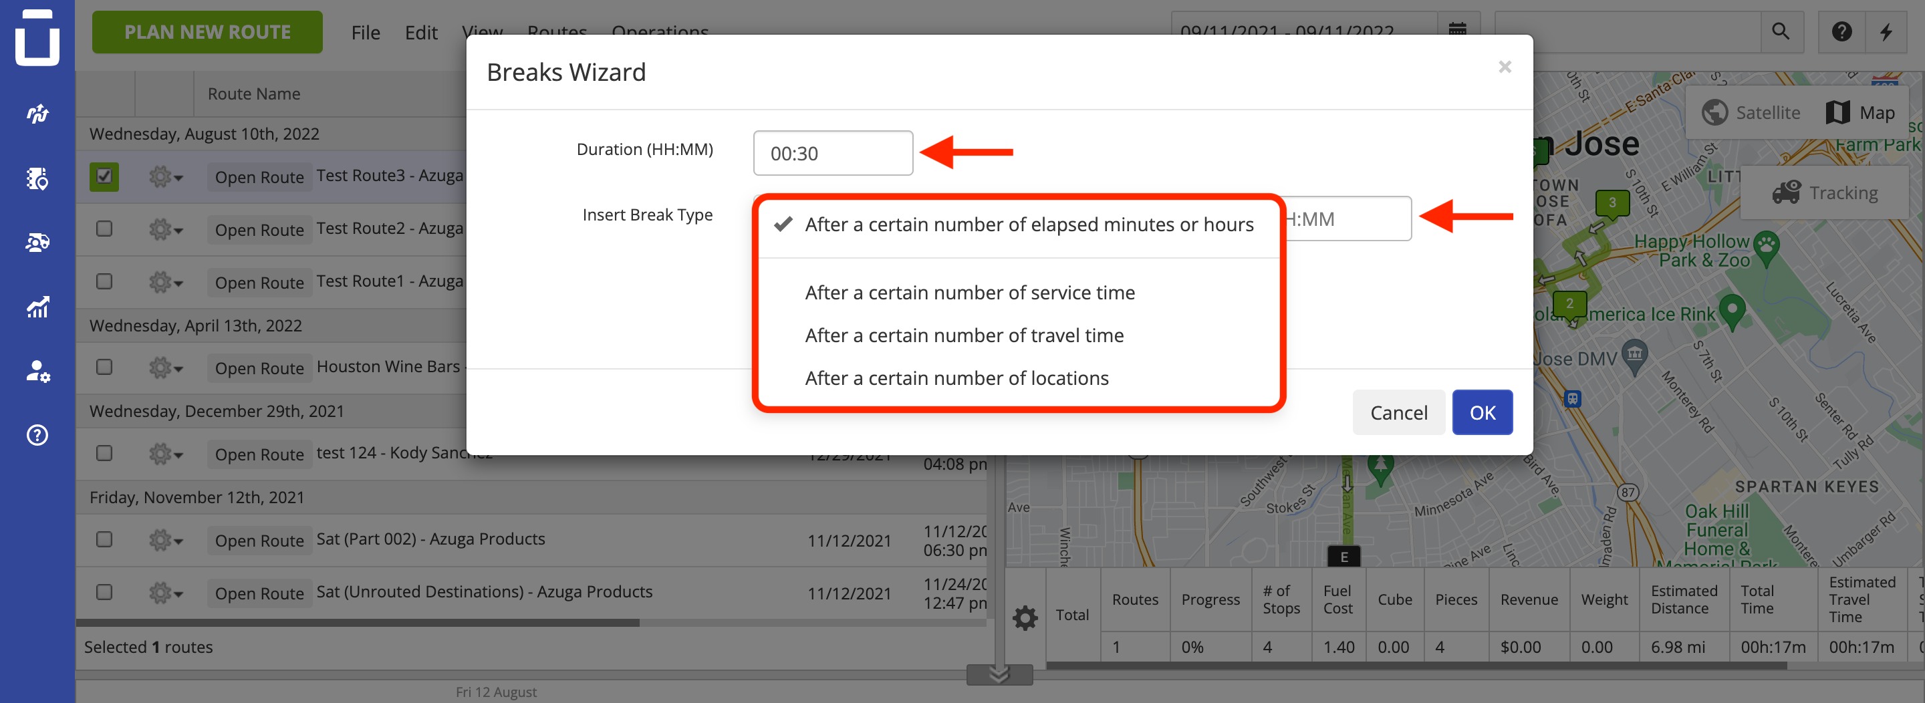Click the date range input field
The image size is (1925, 703).
pyautogui.click(x=1304, y=31)
